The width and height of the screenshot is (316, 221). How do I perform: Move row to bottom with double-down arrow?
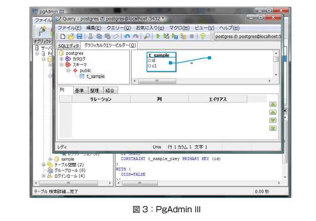pyautogui.click(x=273, y=128)
